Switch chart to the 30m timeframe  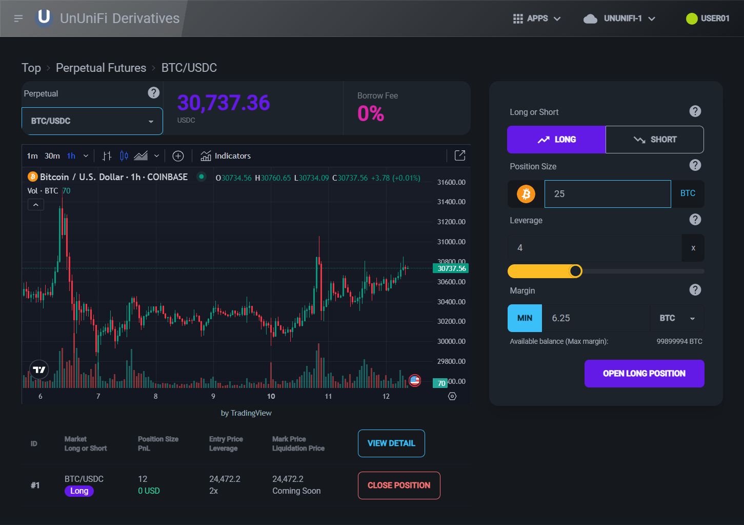(52, 156)
